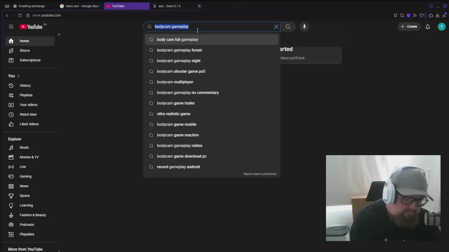449x252 pixels.
Task: Choose 'bodycam gameplay roblox' suggestion
Action: (x=212, y=146)
